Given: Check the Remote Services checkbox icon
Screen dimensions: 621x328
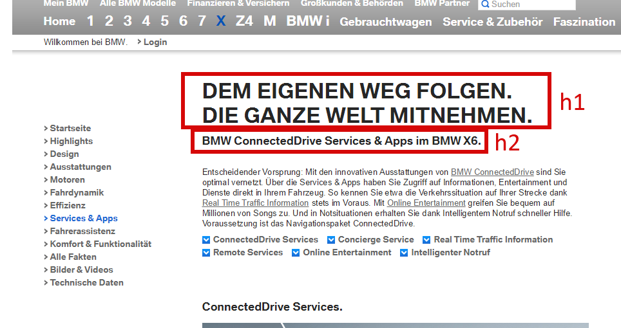Looking at the screenshot, I should pyautogui.click(x=206, y=253).
